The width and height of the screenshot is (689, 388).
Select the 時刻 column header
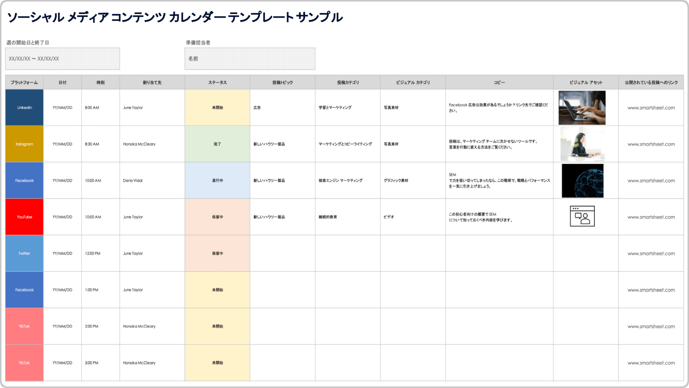100,82
